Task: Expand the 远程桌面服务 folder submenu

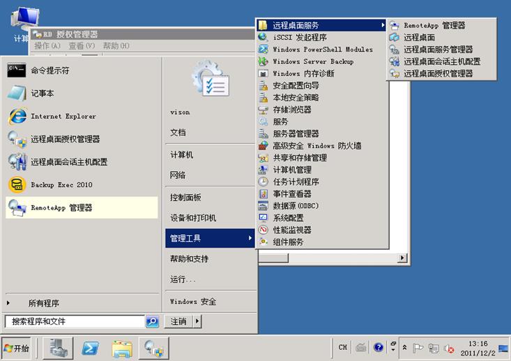Action: [322, 25]
